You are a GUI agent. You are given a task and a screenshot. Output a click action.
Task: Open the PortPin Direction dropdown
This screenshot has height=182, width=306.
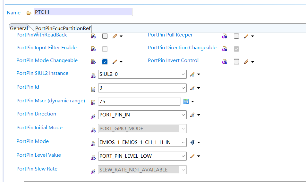183,115
